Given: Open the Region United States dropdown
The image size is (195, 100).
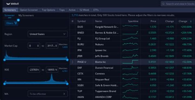Looking at the screenshot, I should click(48, 34).
